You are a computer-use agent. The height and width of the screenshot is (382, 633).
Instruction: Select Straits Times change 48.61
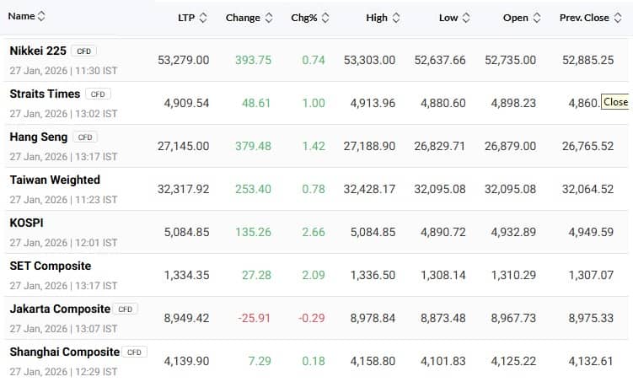point(256,103)
